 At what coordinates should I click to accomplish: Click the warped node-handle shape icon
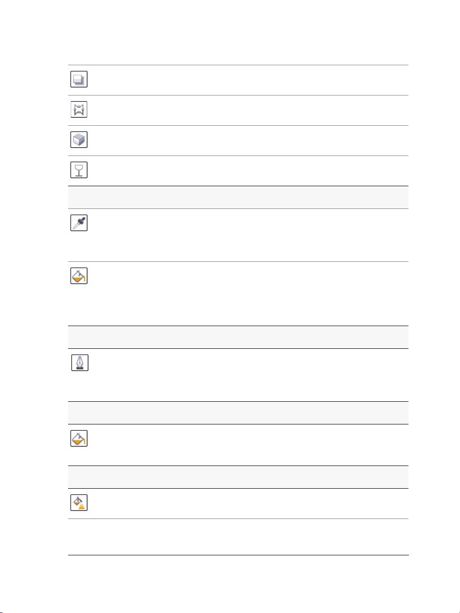[79, 109]
